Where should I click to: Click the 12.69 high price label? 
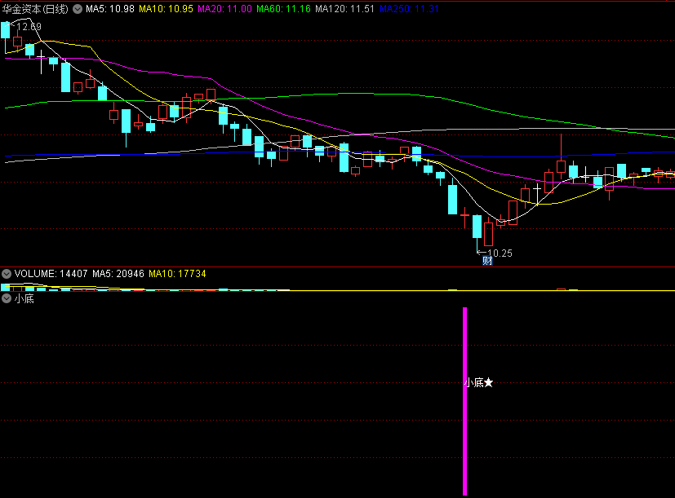[x=29, y=27]
